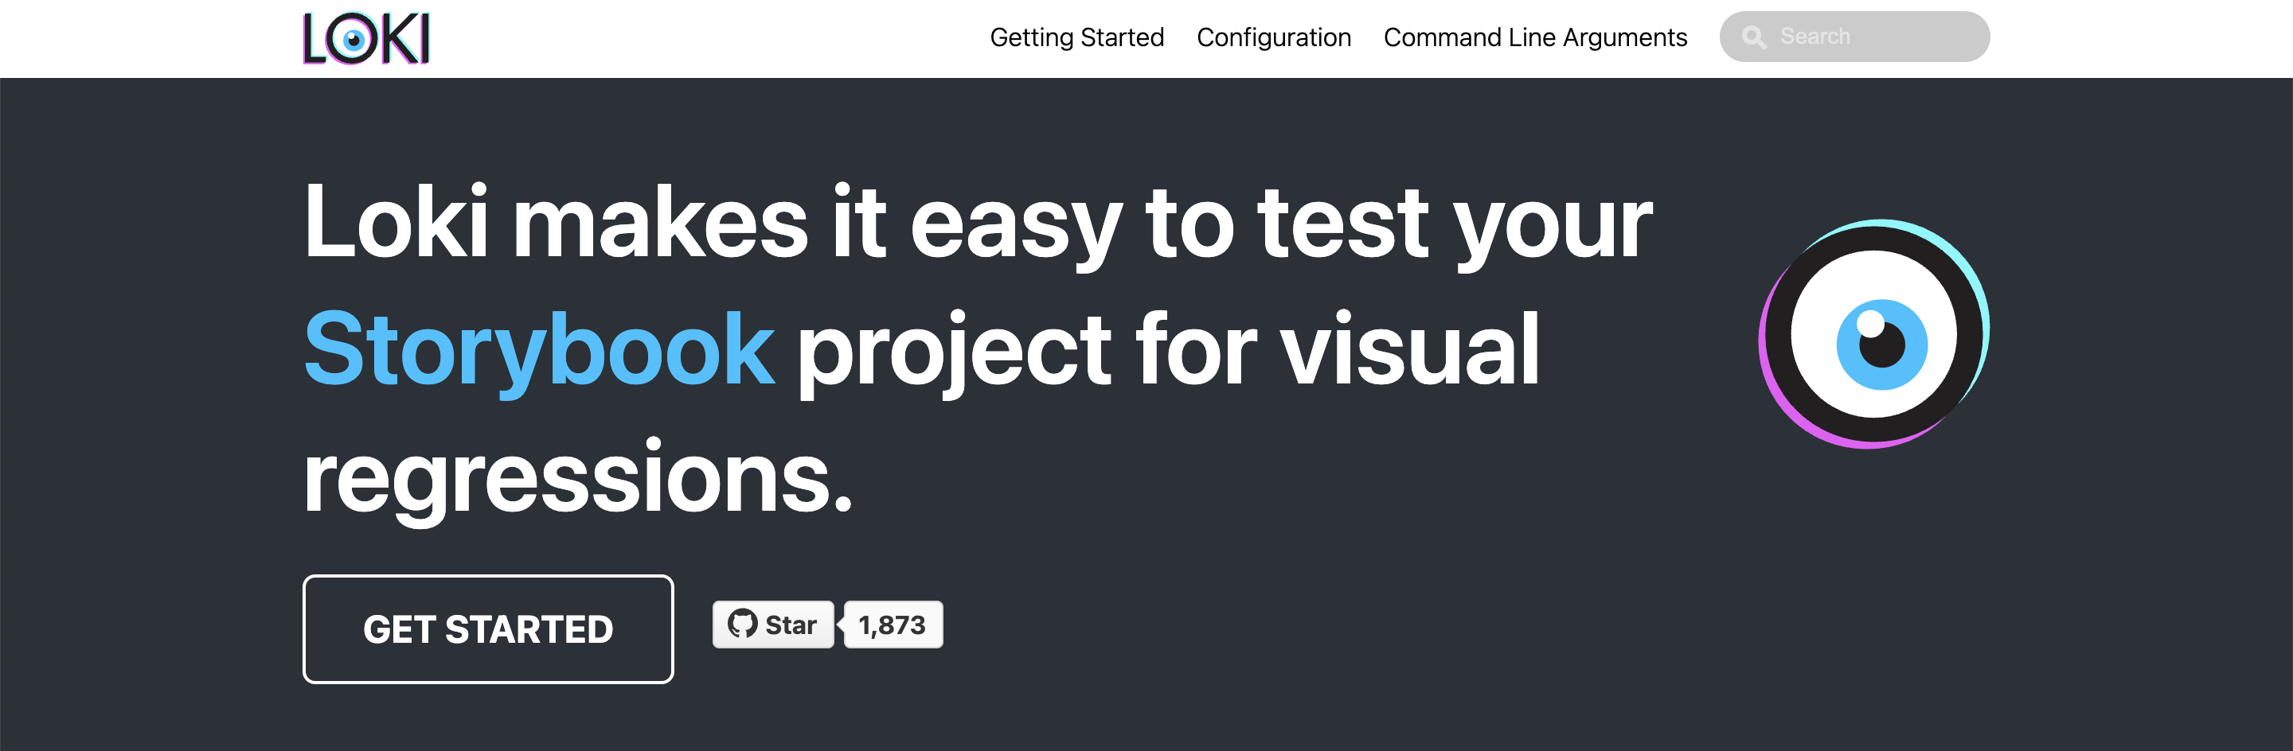Open Command Line Arguments in the navigation
The image size is (2293, 751).
pos(1534,37)
